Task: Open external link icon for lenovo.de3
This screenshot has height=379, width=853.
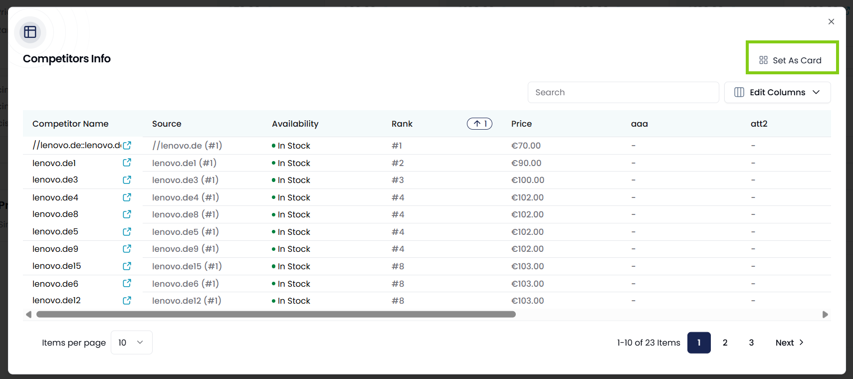Action: [127, 180]
